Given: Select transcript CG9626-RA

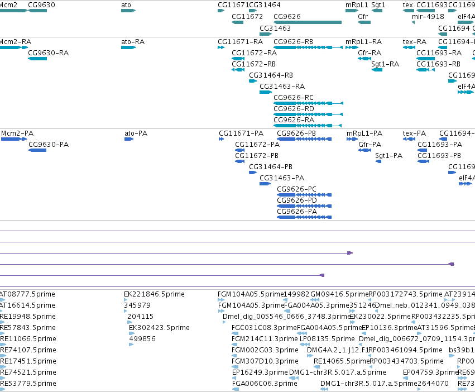Looking at the screenshot, I should click(308, 126).
